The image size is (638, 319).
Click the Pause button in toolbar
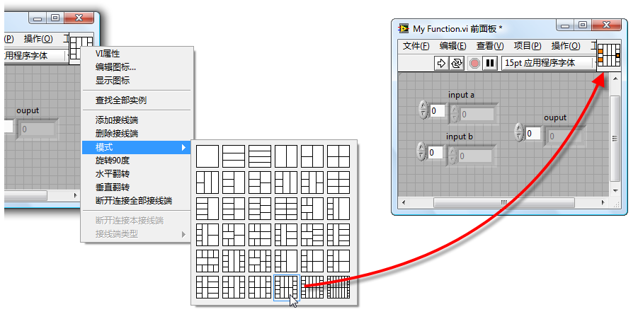pyautogui.click(x=489, y=63)
